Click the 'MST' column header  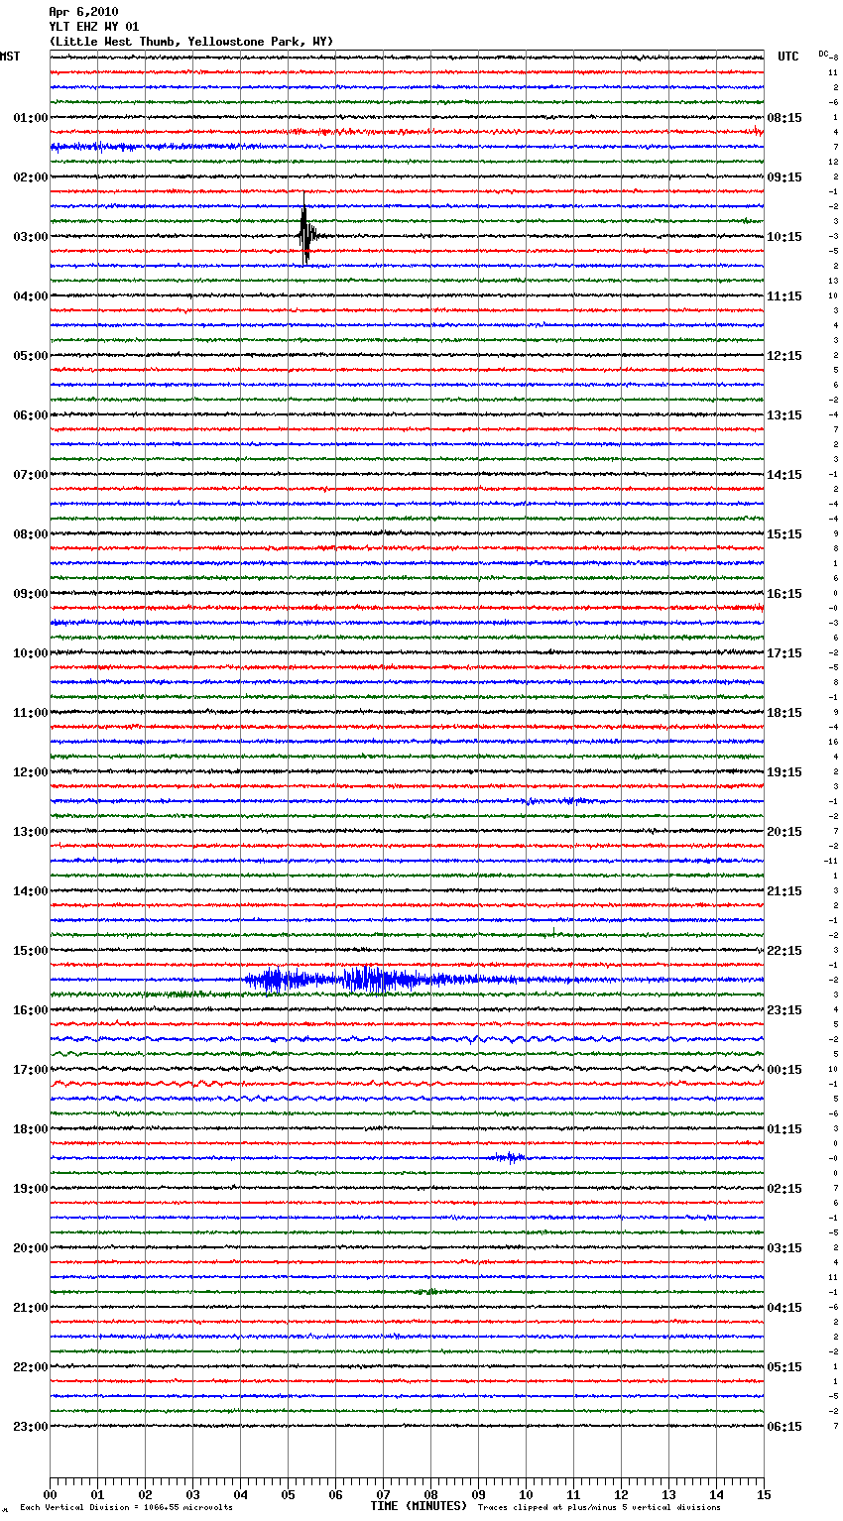click(10, 57)
